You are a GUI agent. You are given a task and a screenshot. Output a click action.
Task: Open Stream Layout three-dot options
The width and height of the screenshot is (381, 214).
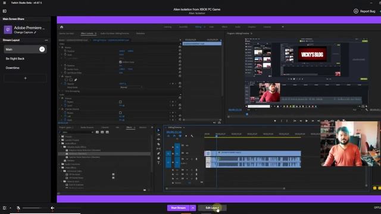point(46,40)
